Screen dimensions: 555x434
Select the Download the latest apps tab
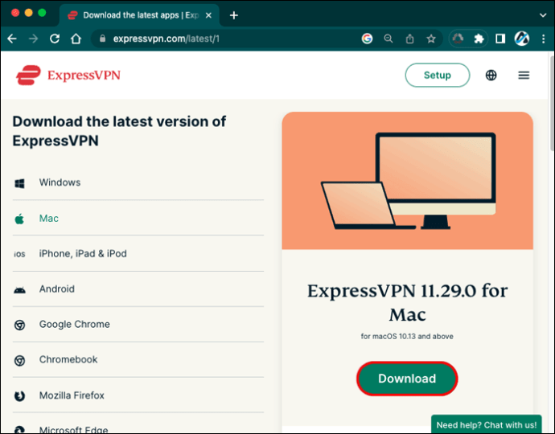140,15
